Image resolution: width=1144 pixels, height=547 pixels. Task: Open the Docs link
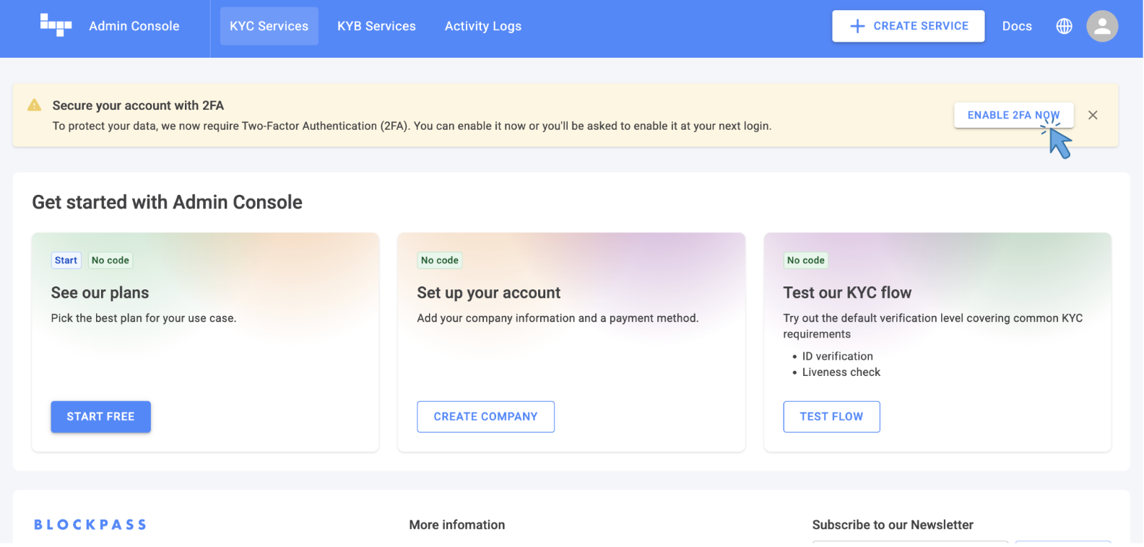click(x=1016, y=26)
